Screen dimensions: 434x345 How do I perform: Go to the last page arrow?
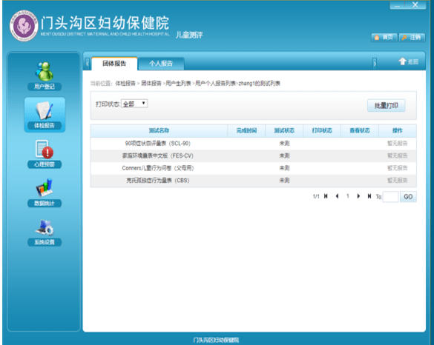coord(369,196)
